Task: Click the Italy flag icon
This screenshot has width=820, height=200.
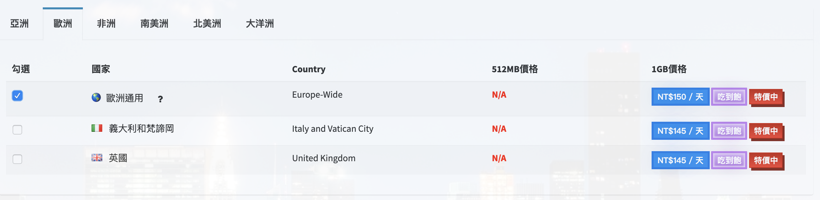Action: pyautogui.click(x=97, y=128)
